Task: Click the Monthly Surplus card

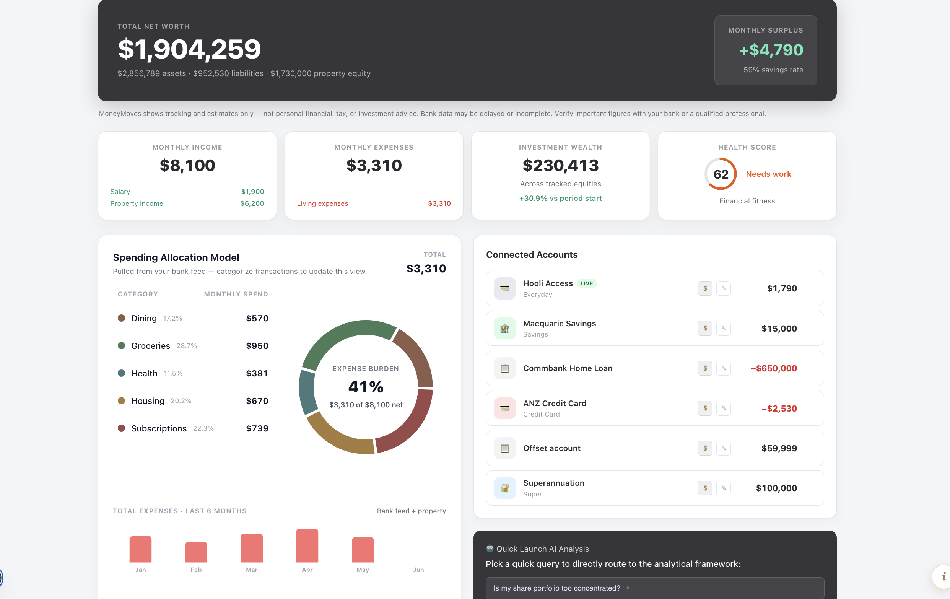Action: [765, 50]
